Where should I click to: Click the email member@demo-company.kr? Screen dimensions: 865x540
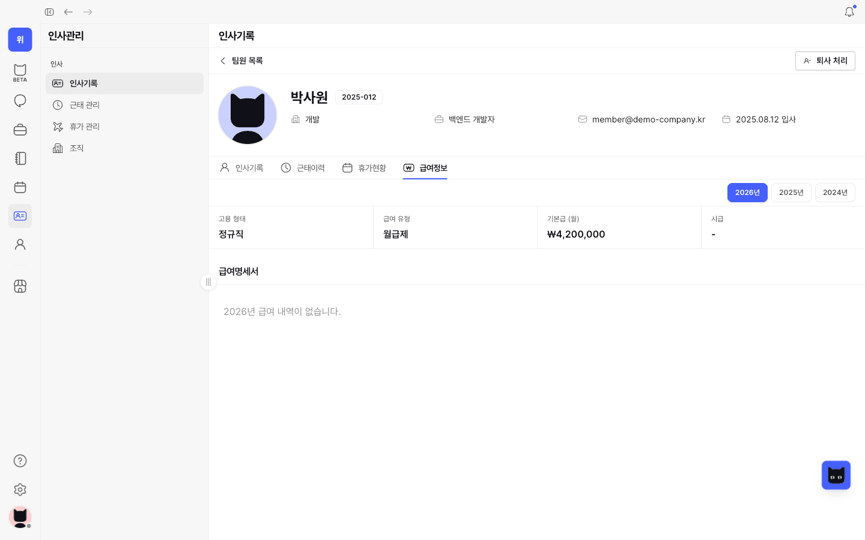click(649, 119)
